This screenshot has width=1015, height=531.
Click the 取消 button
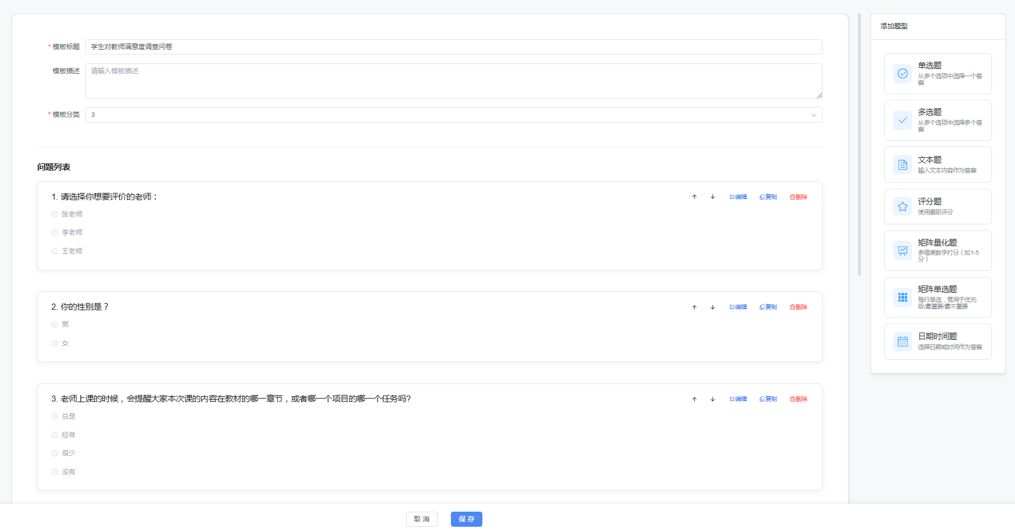coord(421,519)
